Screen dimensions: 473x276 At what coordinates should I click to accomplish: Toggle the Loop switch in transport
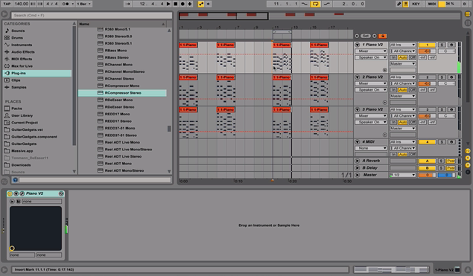point(315,4)
